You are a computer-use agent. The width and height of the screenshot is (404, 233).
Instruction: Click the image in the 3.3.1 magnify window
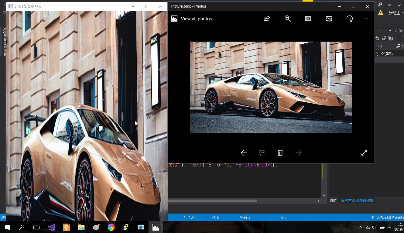(x=87, y=116)
